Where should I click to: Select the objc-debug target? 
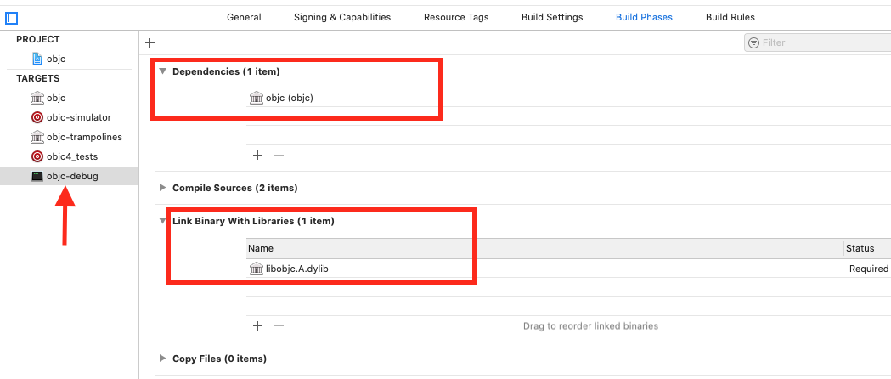71,176
